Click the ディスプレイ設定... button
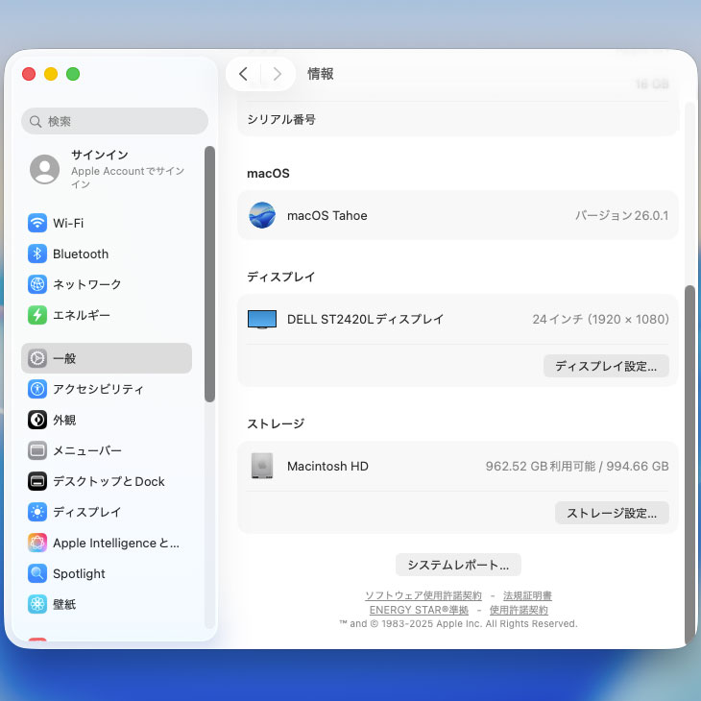Viewport: 701px width, 701px height. pos(606,366)
